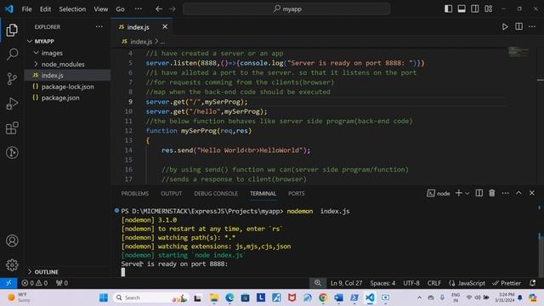Open the Git graph icon in activity bar
Screen dimensions: 544x306
pyautogui.click(x=12, y=152)
